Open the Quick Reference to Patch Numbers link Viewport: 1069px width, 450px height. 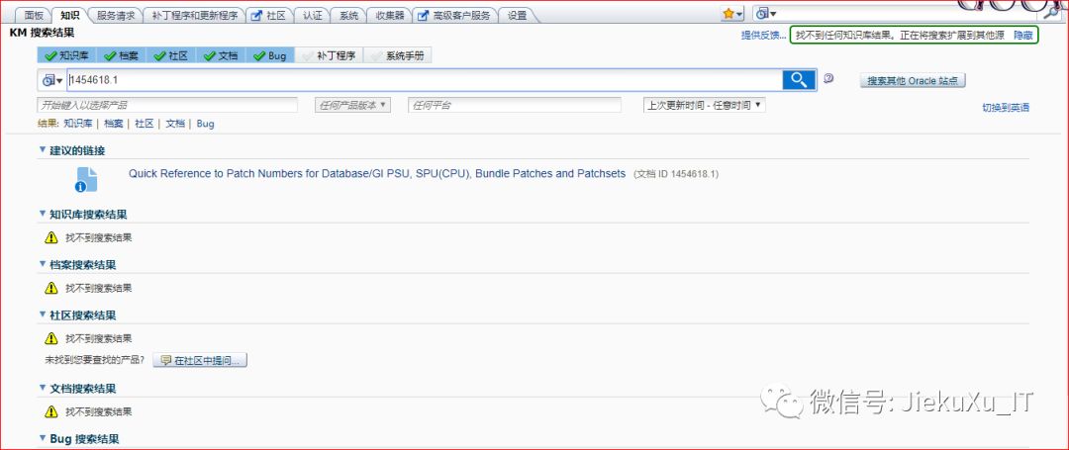pyautogui.click(x=377, y=174)
